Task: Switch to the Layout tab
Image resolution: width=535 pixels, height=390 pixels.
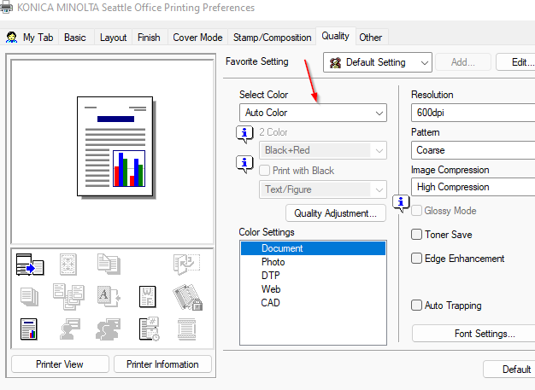Action: [x=113, y=38]
